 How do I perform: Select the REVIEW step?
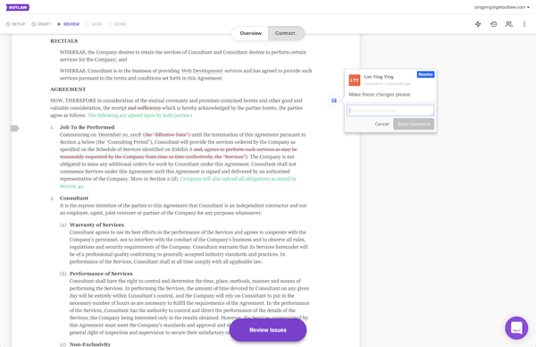(x=69, y=24)
